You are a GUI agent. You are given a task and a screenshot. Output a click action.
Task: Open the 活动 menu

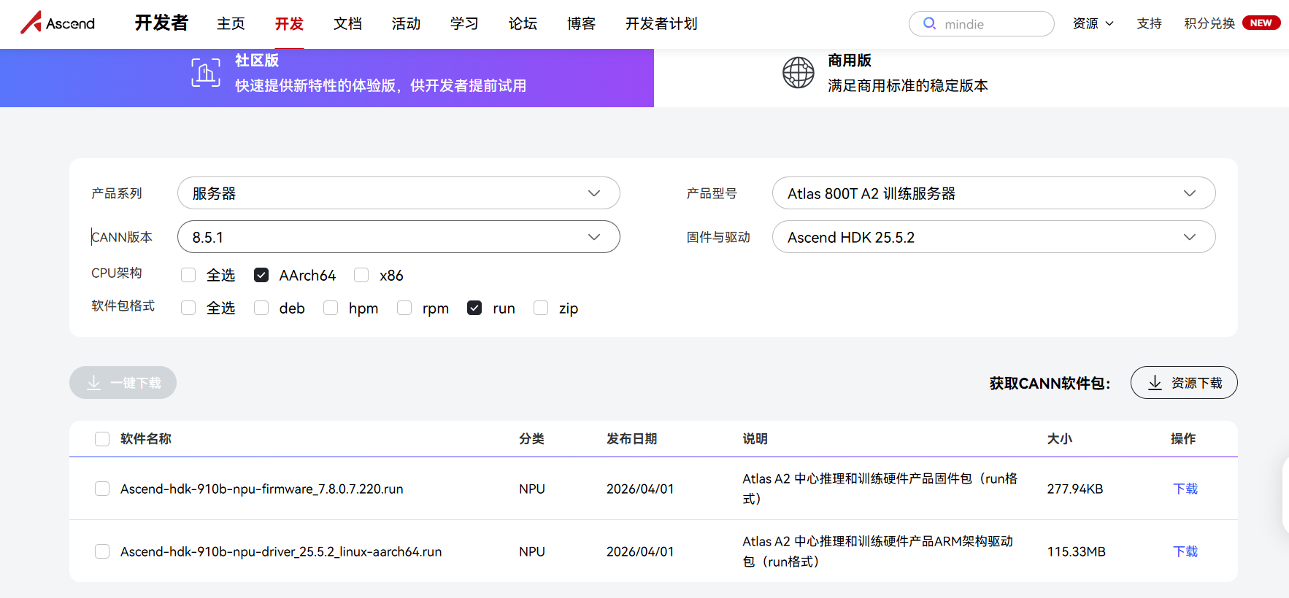click(x=406, y=23)
